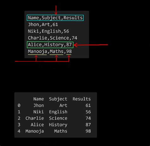The image size is (150, 146).
Task: Click the CSV header line 'Name,Subject,Results'
Action: click(55, 18)
